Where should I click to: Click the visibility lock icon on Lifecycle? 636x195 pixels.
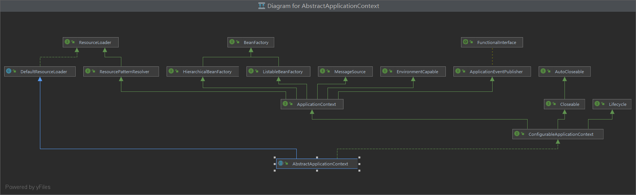(603, 104)
